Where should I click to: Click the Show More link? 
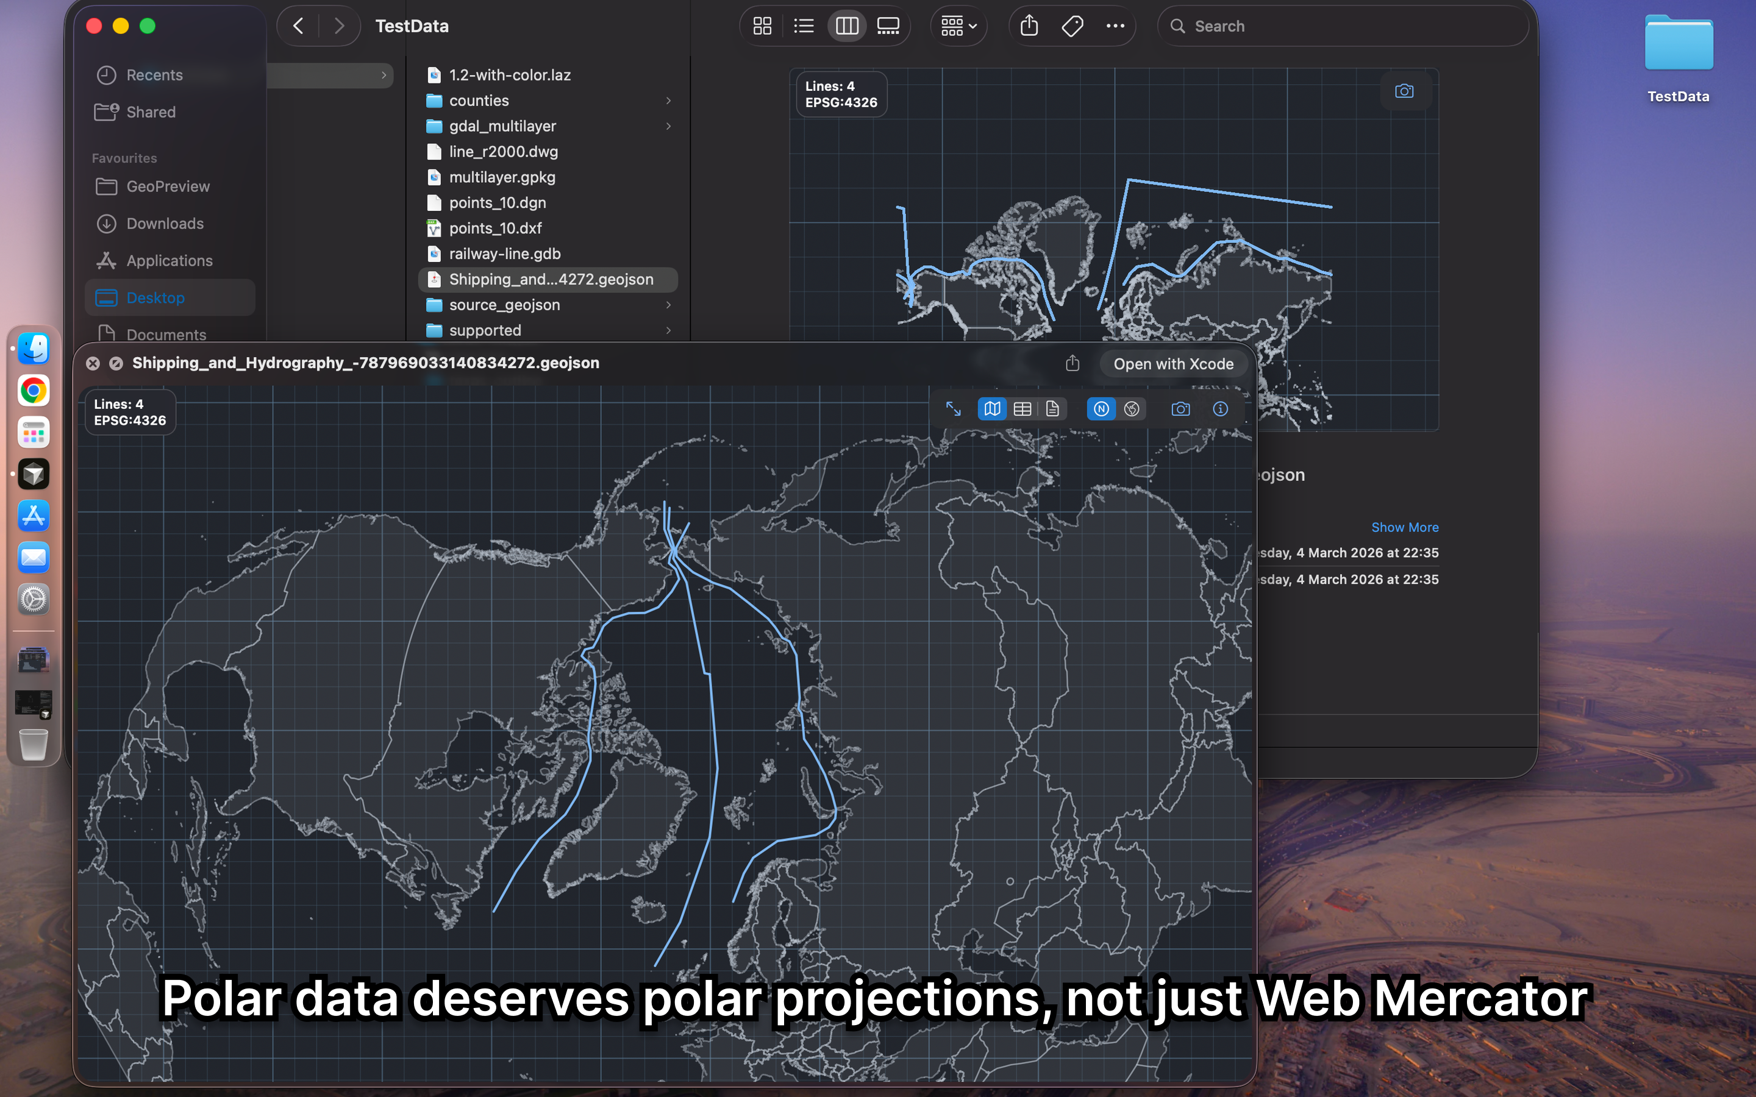click(1404, 527)
